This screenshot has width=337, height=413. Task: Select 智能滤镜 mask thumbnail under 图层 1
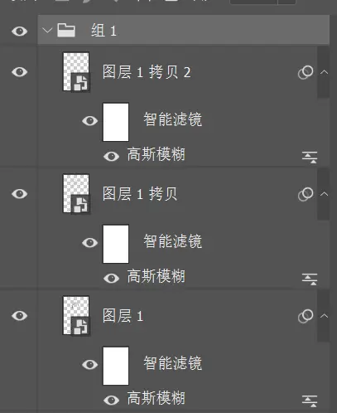116,366
